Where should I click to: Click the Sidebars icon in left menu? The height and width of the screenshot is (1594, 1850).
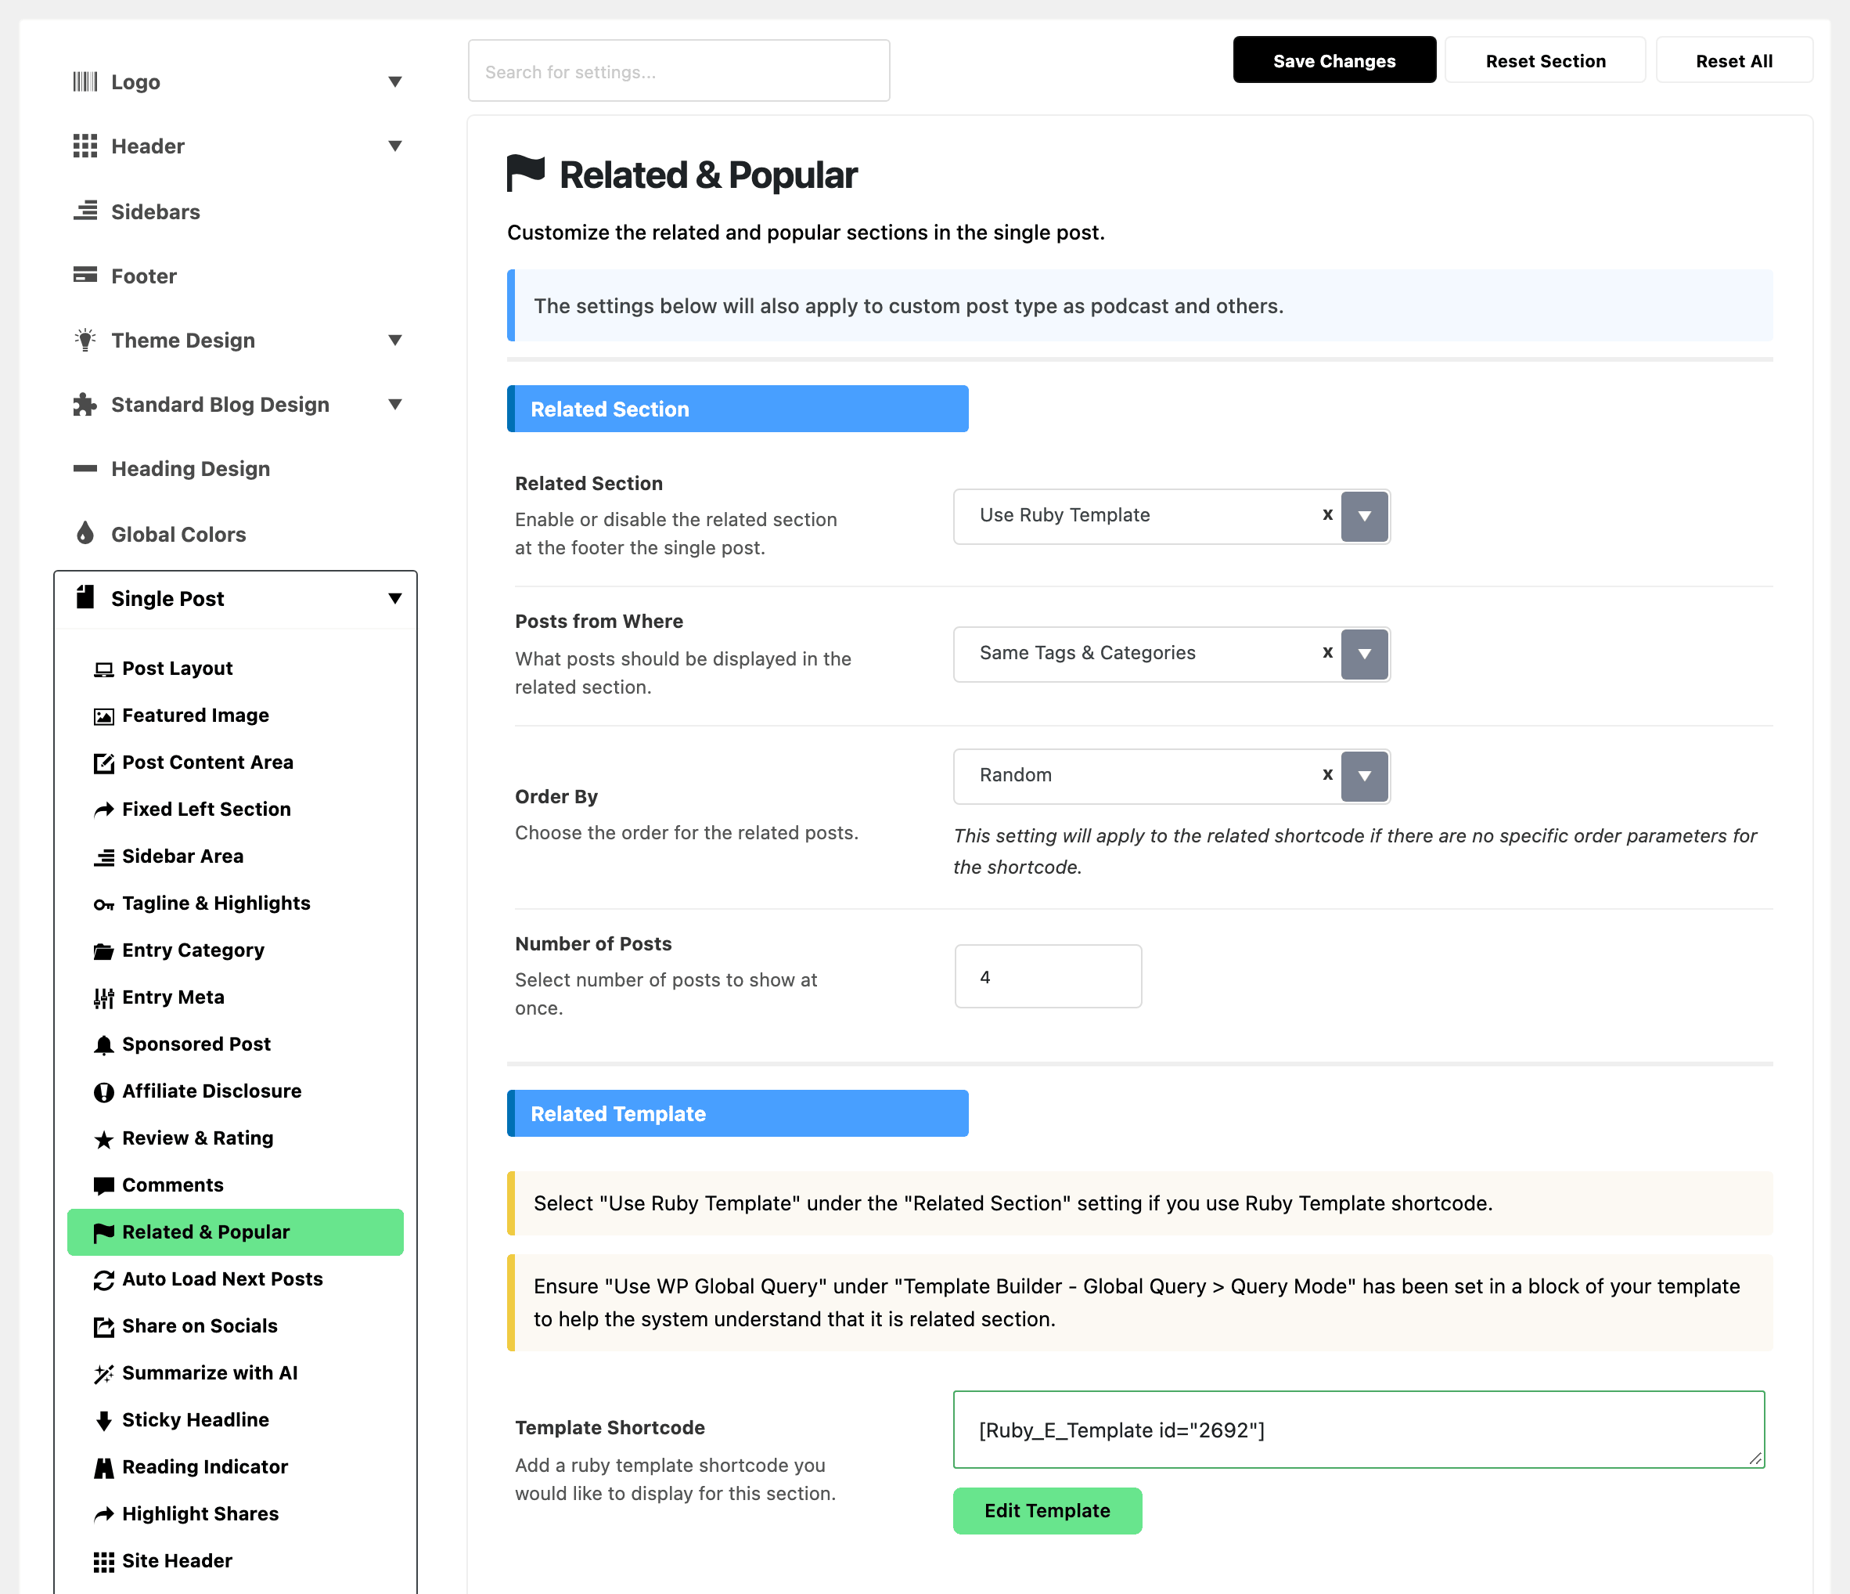coord(85,211)
